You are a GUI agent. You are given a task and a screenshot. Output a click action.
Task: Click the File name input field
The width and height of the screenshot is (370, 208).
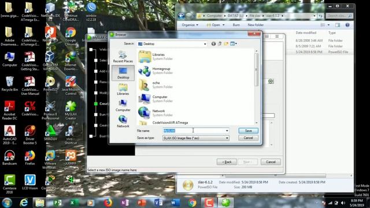[194, 131]
